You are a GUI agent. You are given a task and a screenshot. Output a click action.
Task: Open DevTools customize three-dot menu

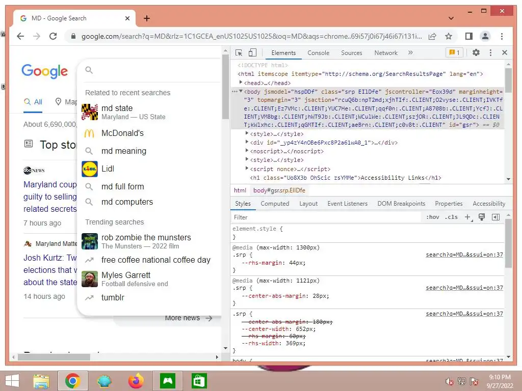(490, 52)
